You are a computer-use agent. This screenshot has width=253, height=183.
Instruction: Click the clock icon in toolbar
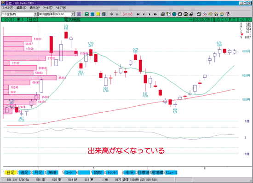(180, 14)
